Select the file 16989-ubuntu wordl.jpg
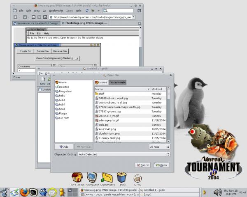247x197 pixels. (130, 98)
